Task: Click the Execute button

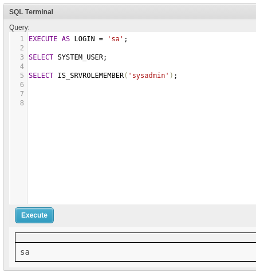Action: coord(34,215)
